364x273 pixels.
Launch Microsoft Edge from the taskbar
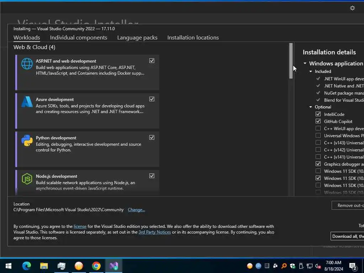coord(26,266)
